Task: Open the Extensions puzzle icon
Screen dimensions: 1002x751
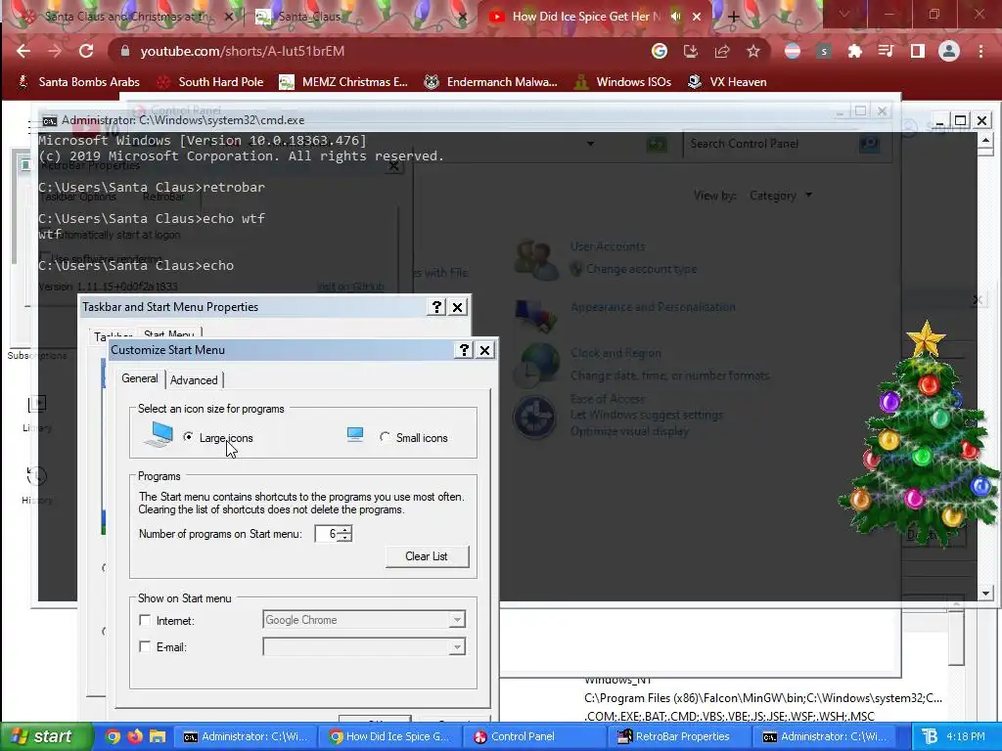Action: pyautogui.click(x=854, y=51)
